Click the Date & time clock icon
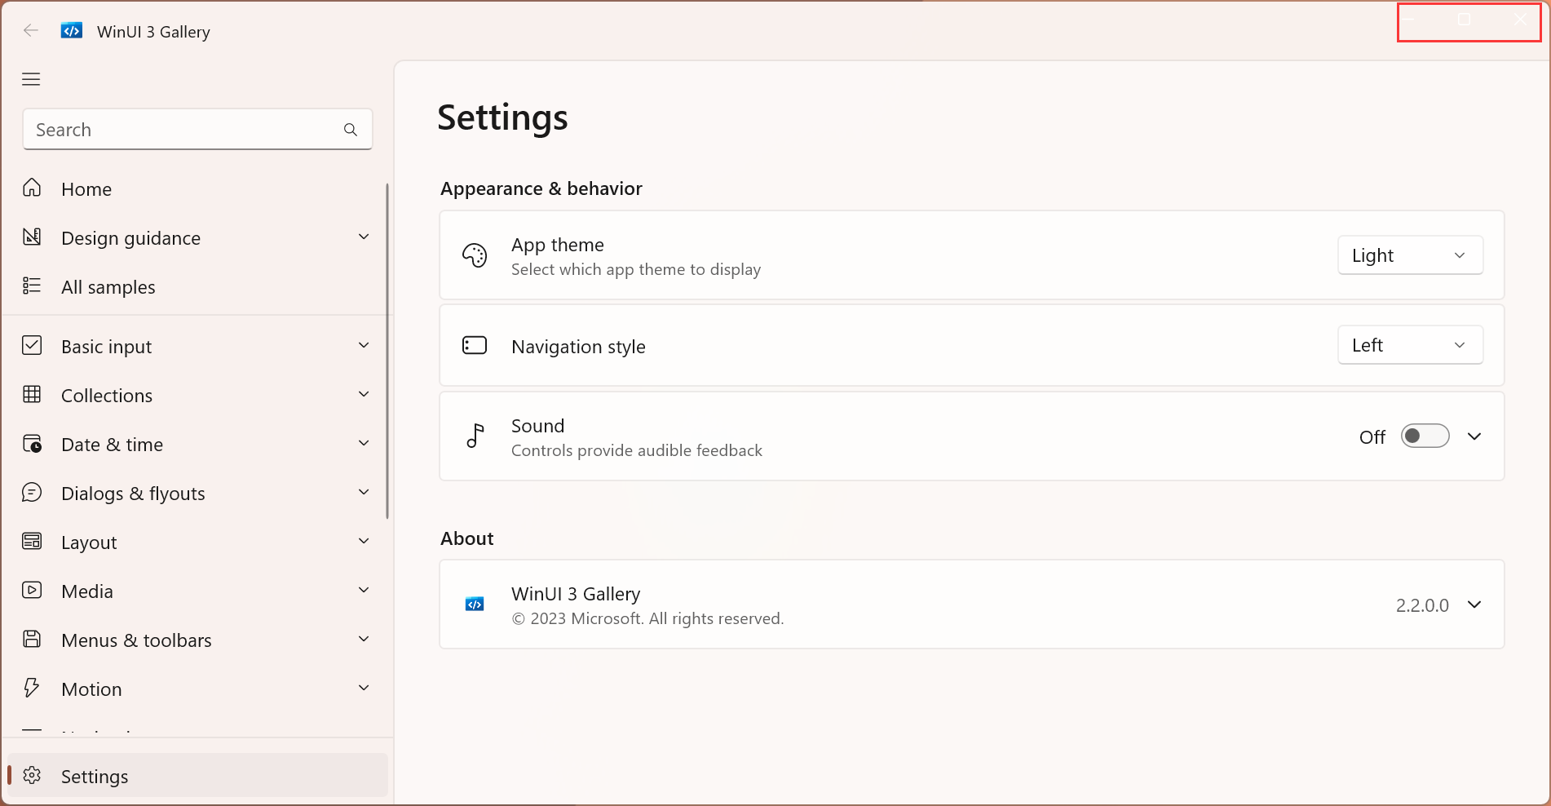The image size is (1551, 806). (33, 443)
